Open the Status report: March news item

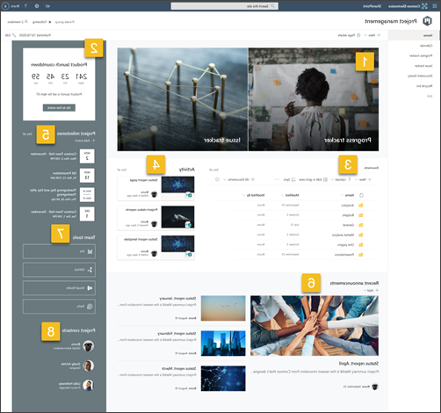tap(182, 379)
